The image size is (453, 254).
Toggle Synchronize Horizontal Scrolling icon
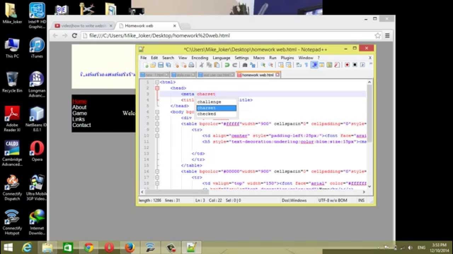coord(288,65)
